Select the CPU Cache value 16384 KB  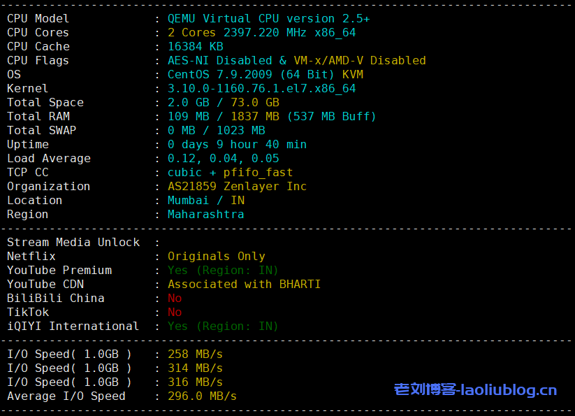click(195, 47)
